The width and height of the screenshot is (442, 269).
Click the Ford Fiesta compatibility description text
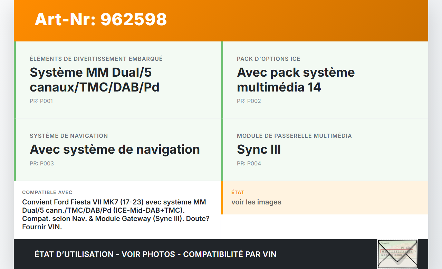coord(116,214)
